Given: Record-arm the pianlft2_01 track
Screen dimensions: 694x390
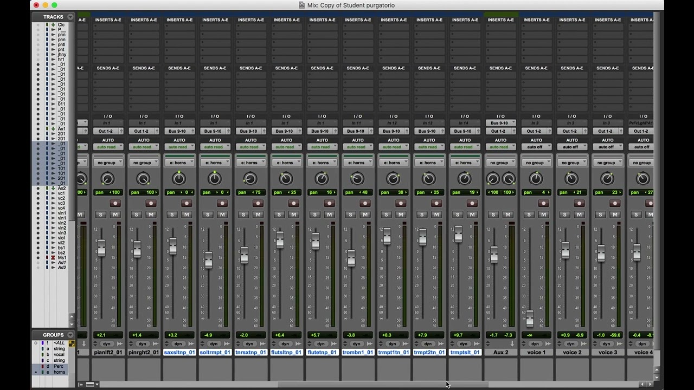Looking at the screenshot, I should pyautogui.click(x=115, y=203).
